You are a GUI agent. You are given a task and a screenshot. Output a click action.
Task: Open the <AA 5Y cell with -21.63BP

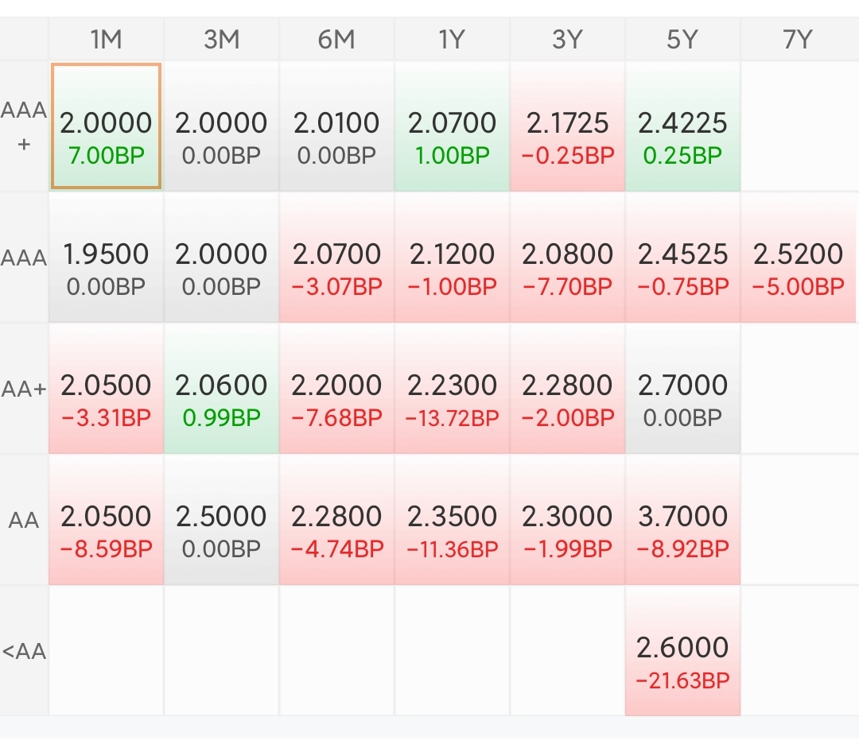[x=682, y=651]
